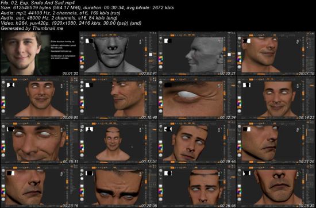The image size is (316, 208).
Task: Click the 'Video: h264, yuv420p, 1920x1080' line
Action: [x=71, y=23]
